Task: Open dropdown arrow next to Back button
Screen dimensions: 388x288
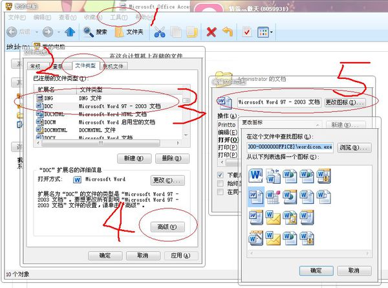Action: click(37, 32)
